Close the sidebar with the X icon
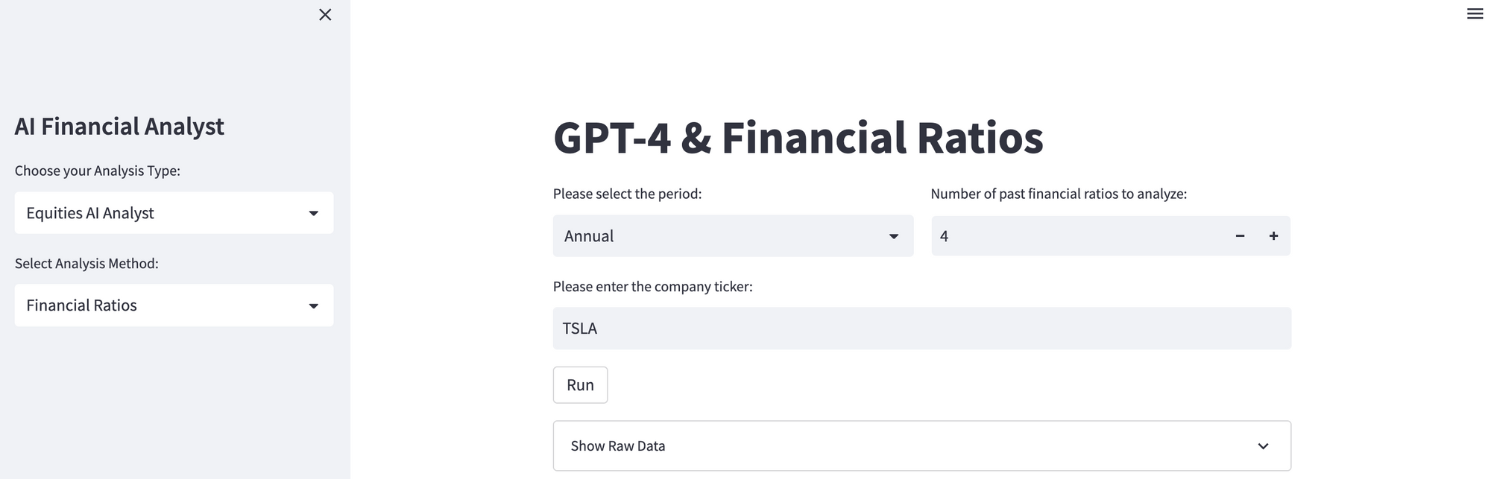1491x479 pixels. (325, 15)
